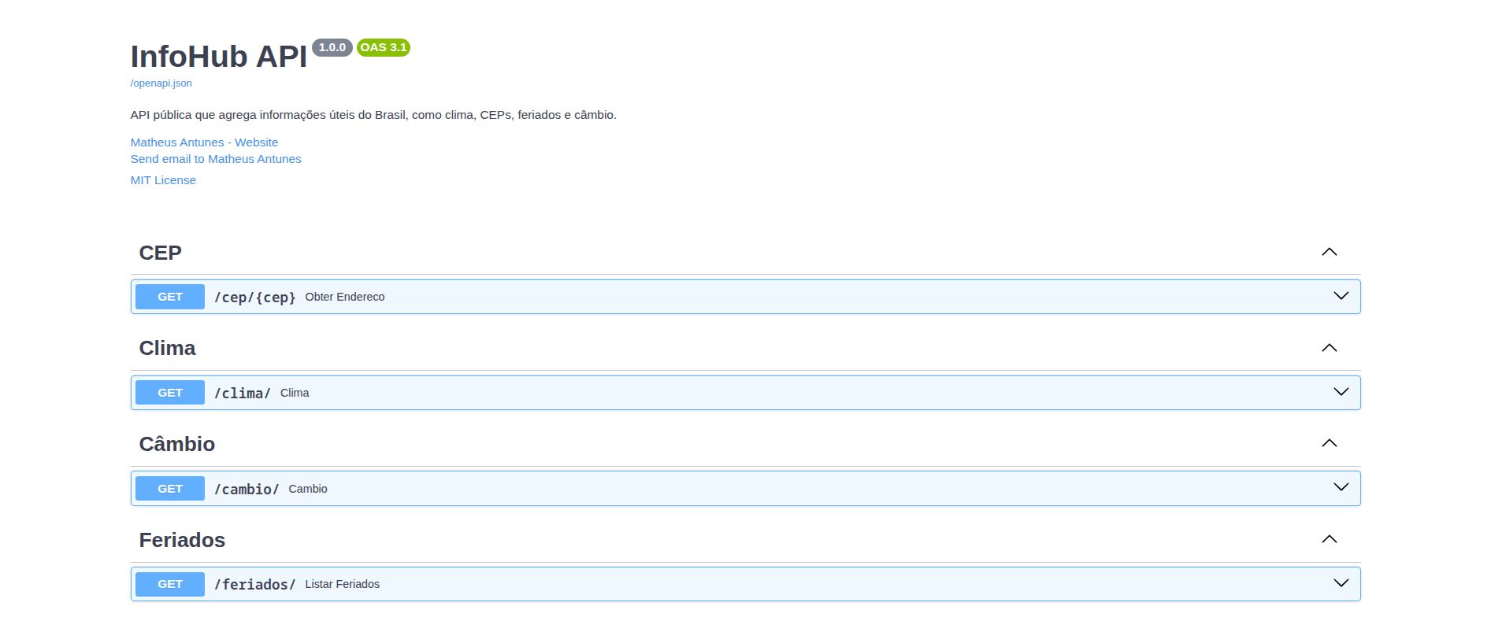The image size is (1491, 621).
Task: Click the GET badge for /cep/{cep}
Action: (170, 297)
